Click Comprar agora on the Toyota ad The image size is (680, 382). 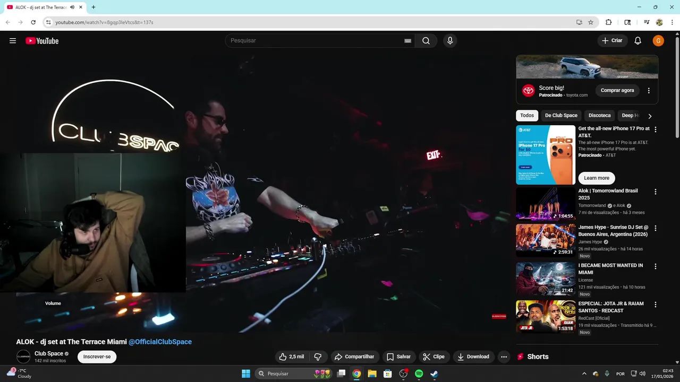[x=617, y=91]
